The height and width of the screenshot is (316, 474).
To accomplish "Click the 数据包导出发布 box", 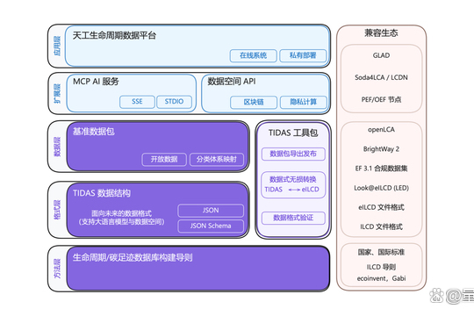I will [293, 154].
